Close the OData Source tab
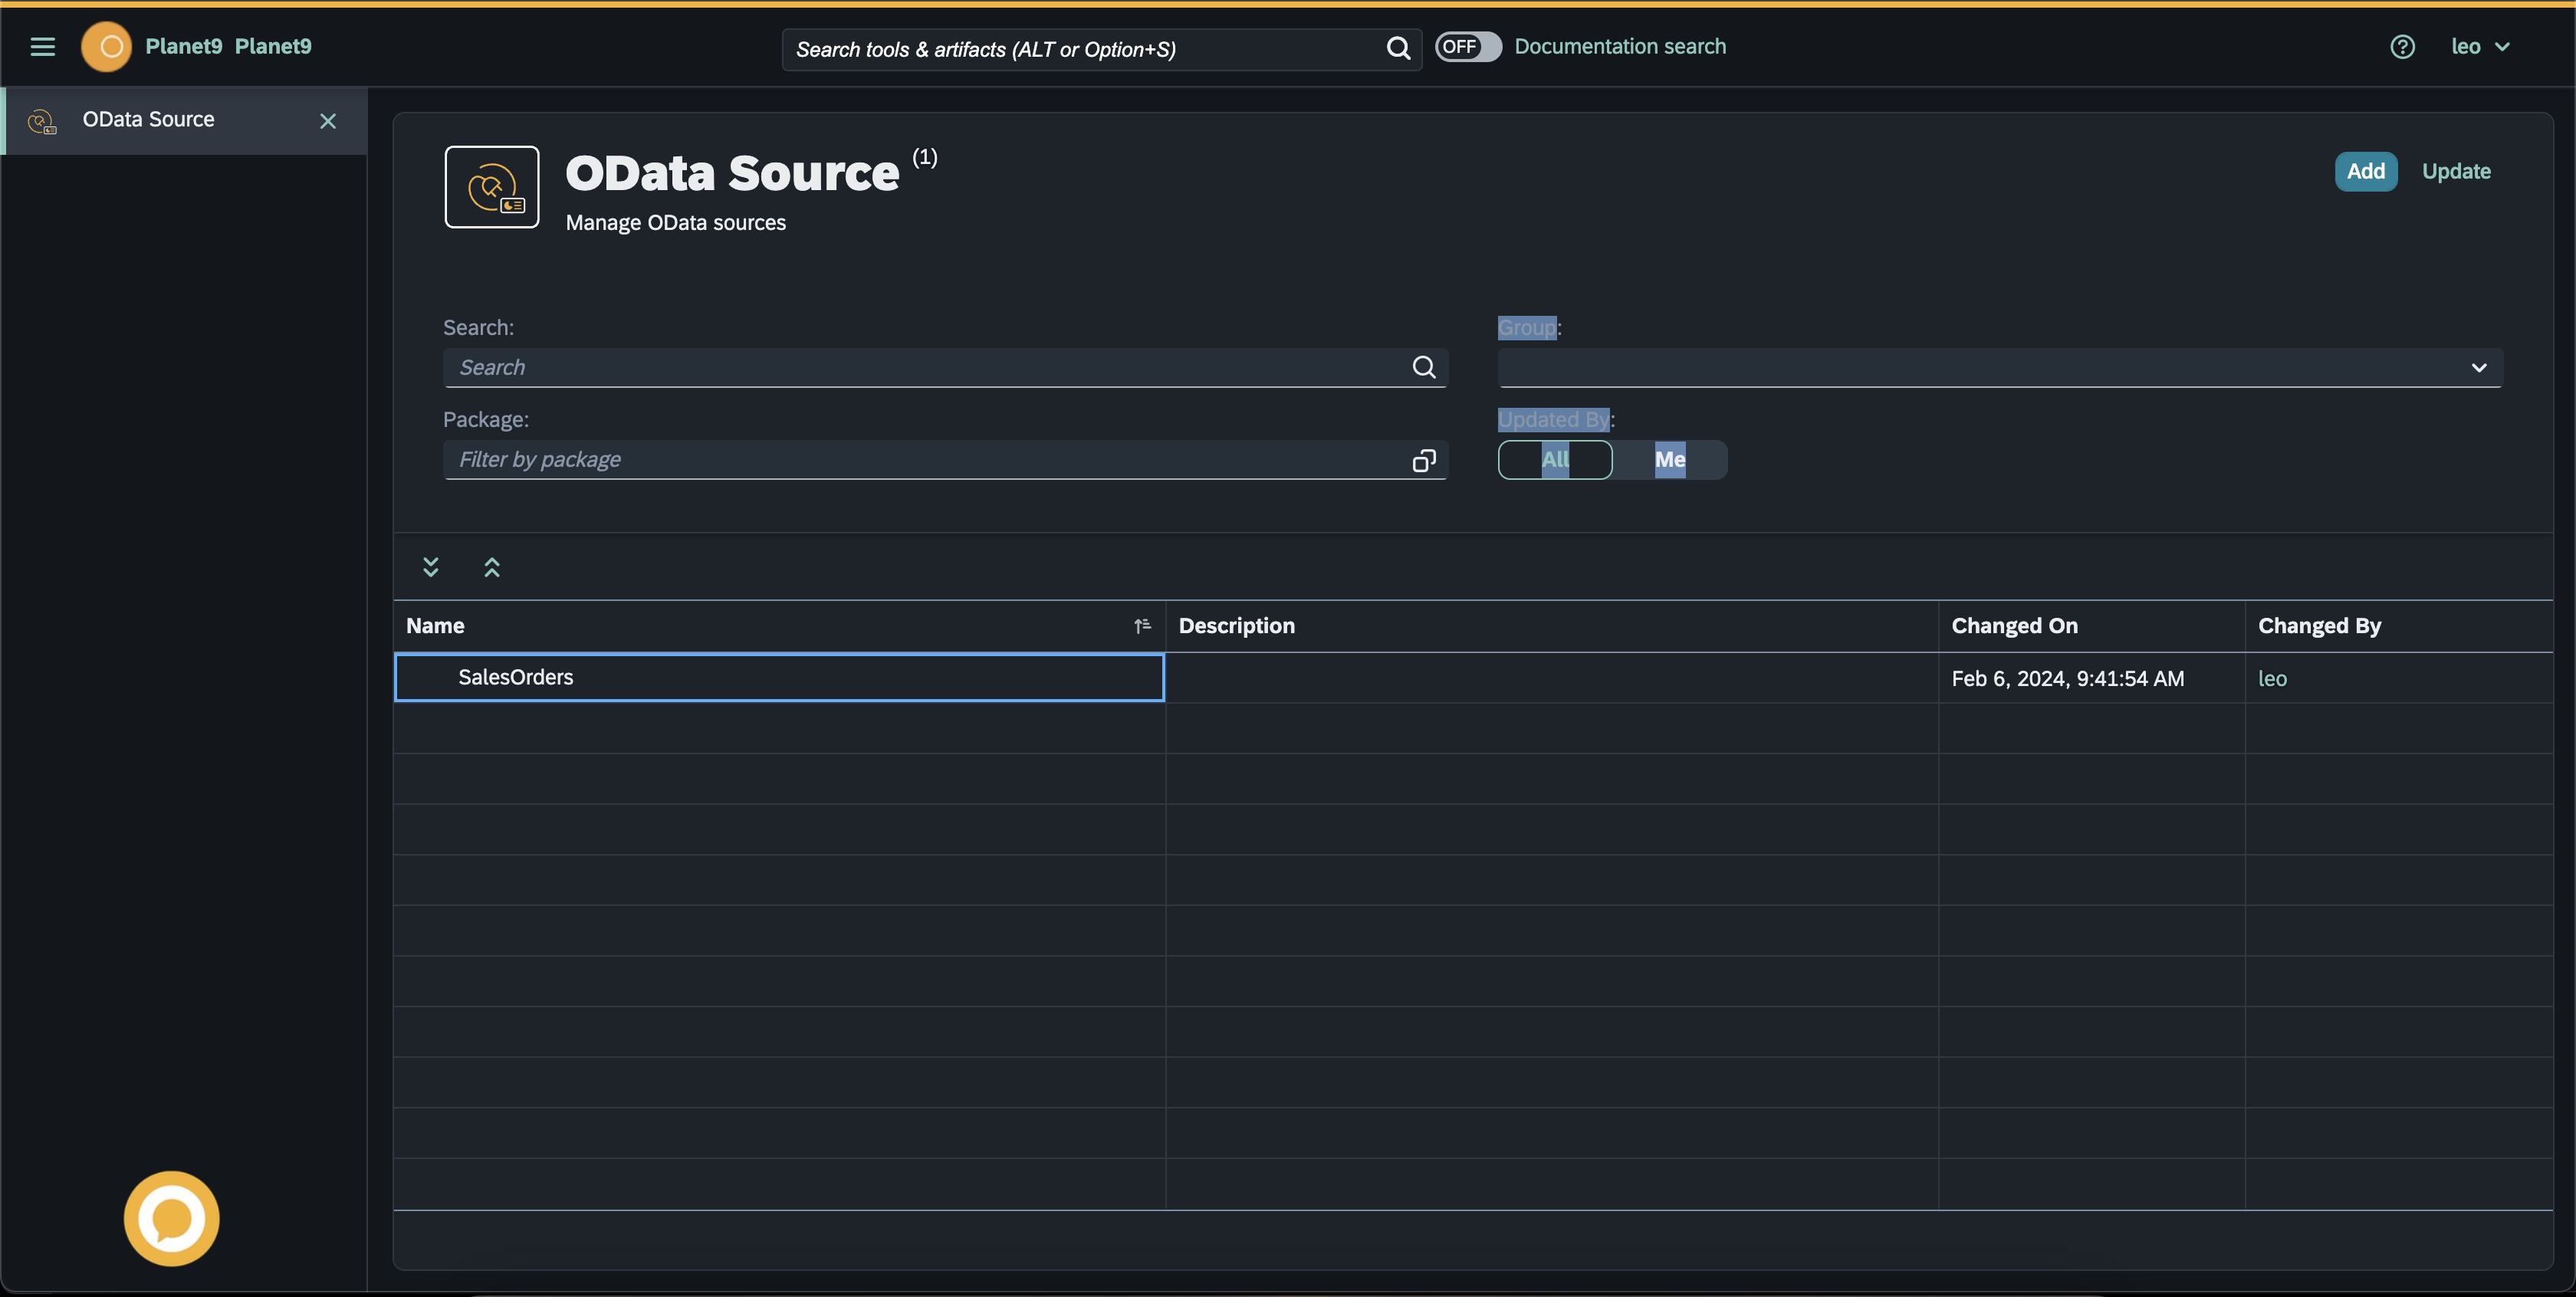The image size is (2576, 1297). pyautogui.click(x=328, y=121)
